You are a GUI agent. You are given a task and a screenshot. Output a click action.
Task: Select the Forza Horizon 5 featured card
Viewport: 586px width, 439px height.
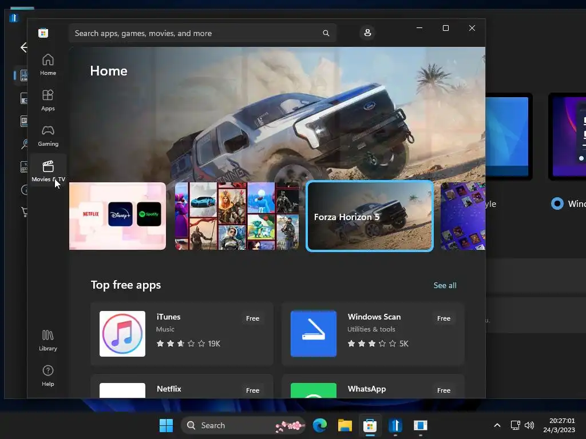tap(370, 216)
